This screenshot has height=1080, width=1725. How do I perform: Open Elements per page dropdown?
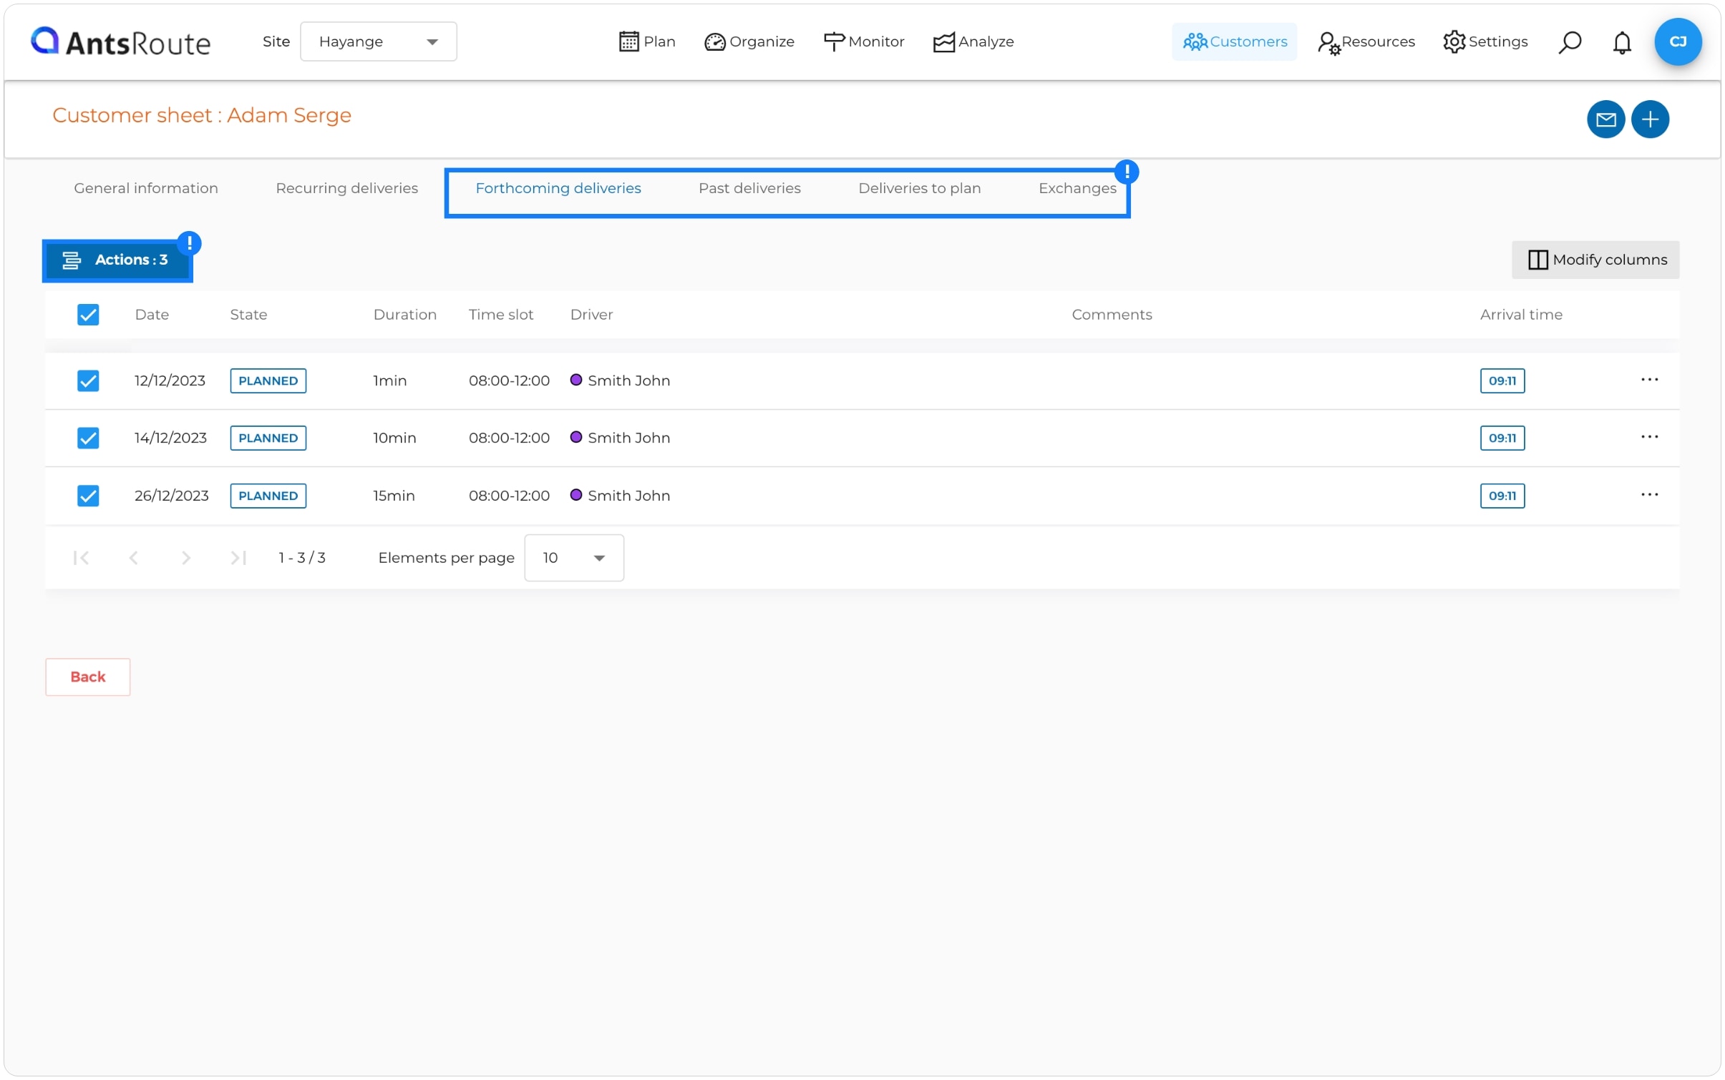pos(574,558)
